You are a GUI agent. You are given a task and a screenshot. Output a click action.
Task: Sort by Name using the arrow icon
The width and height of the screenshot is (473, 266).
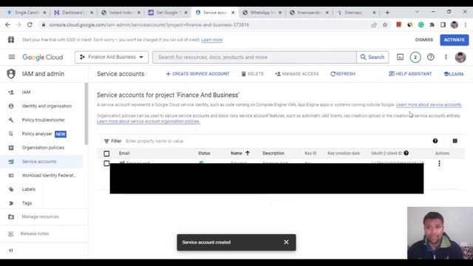point(248,153)
